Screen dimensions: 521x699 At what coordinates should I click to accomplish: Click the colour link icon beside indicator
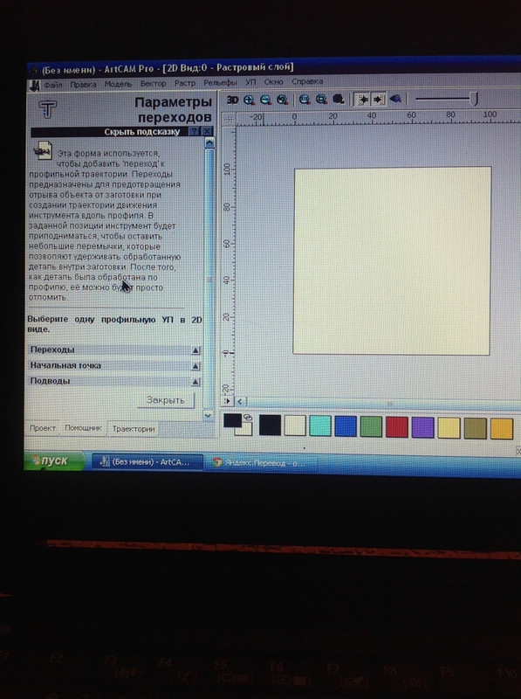coord(248,418)
